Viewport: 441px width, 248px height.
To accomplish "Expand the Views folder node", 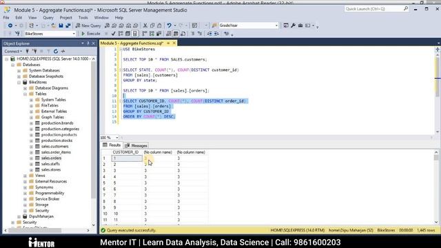I will (25, 176).
